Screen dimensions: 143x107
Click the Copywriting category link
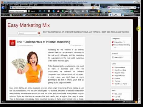pos(118,42)
